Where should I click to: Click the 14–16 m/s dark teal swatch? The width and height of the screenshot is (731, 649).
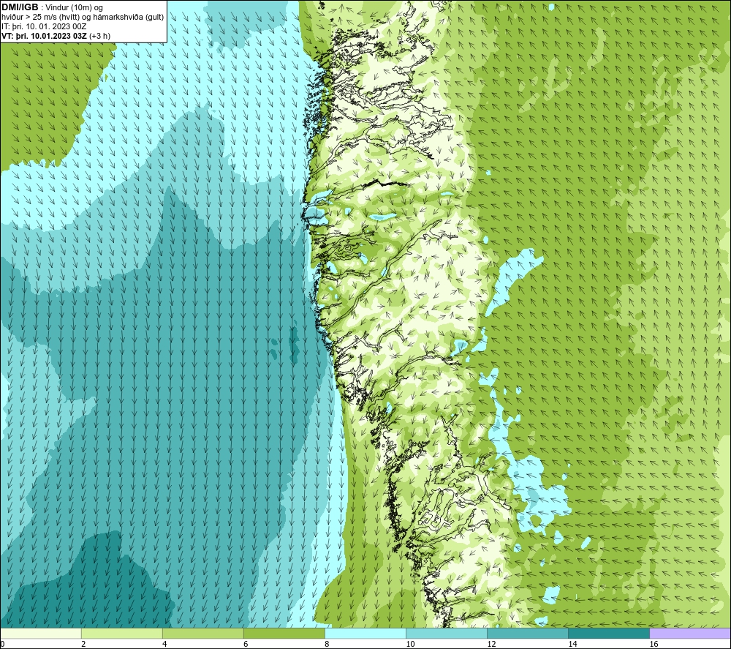coord(609,633)
